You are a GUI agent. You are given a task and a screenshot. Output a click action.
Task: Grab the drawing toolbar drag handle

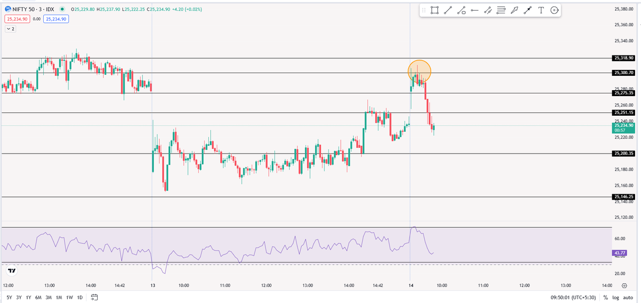pyautogui.click(x=424, y=10)
